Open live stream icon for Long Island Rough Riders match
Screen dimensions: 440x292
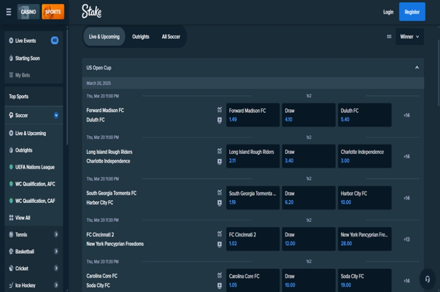pyautogui.click(x=219, y=161)
